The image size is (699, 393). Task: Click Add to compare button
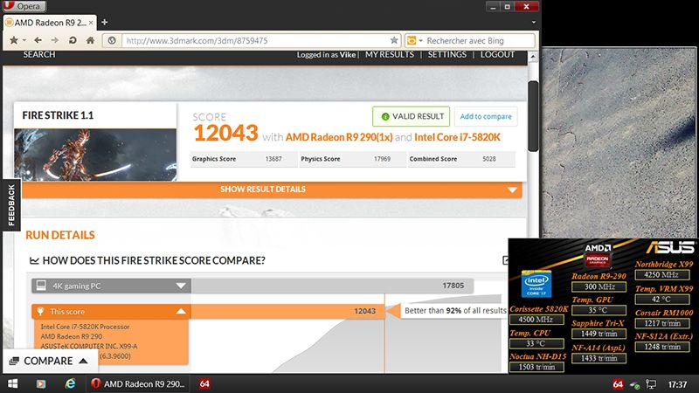[486, 116]
